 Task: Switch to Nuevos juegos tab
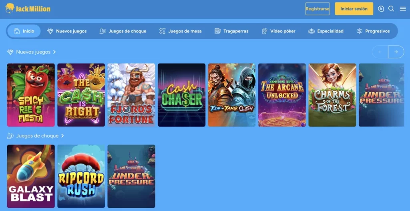67,31
